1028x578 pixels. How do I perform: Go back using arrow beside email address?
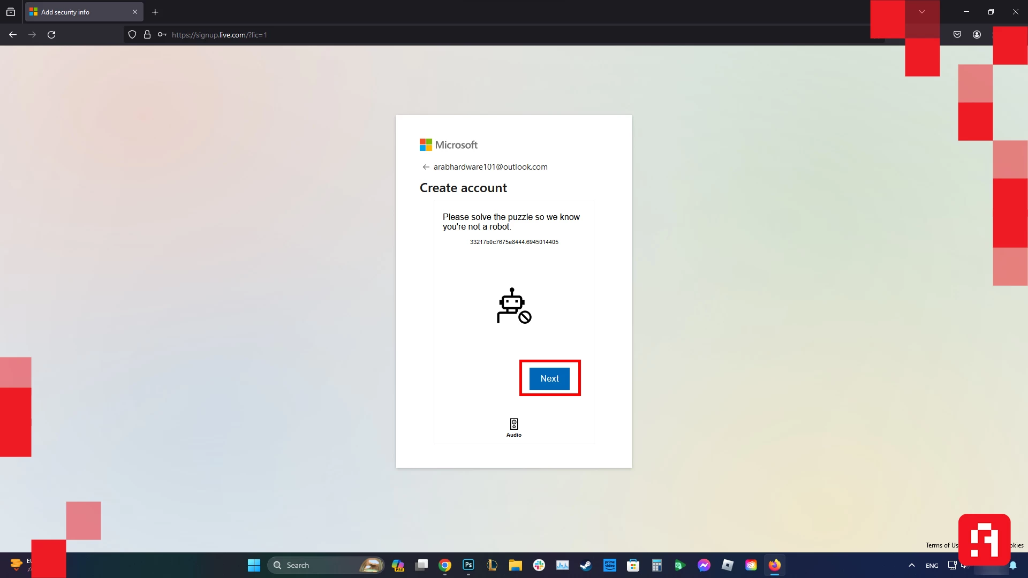tap(426, 167)
